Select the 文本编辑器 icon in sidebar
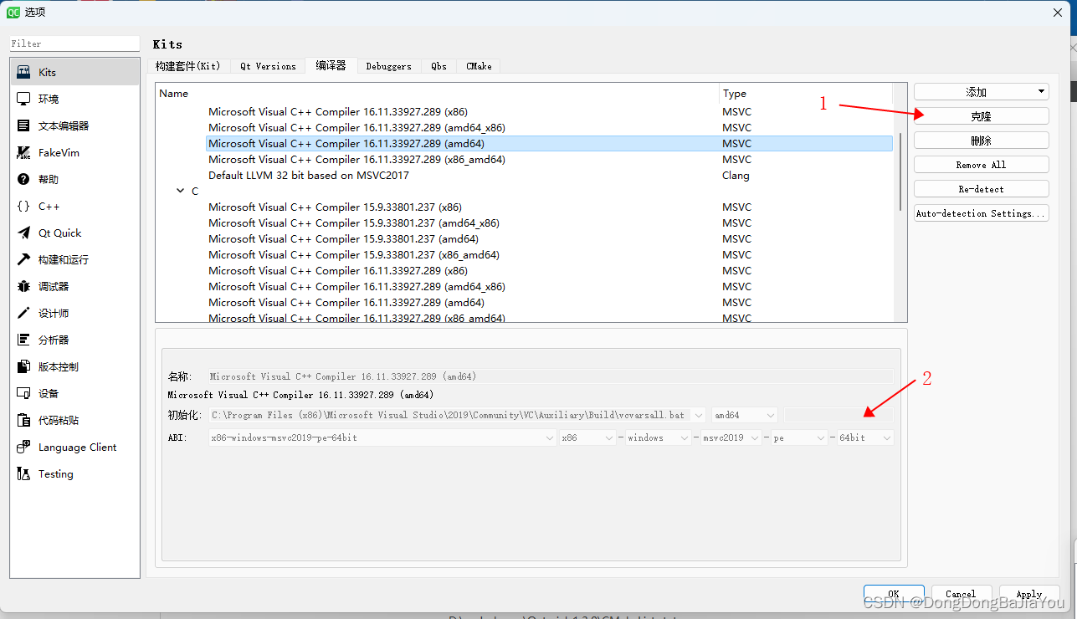1077x619 pixels. [23, 126]
